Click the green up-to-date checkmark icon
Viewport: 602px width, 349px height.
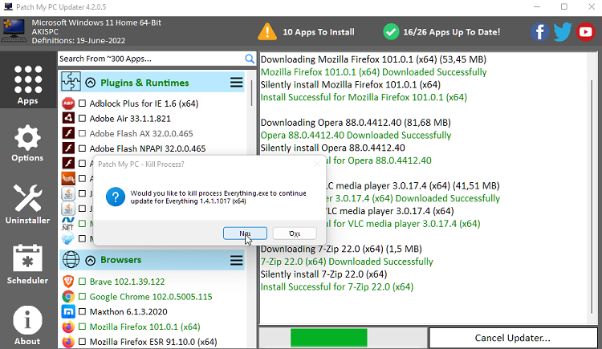pos(391,32)
